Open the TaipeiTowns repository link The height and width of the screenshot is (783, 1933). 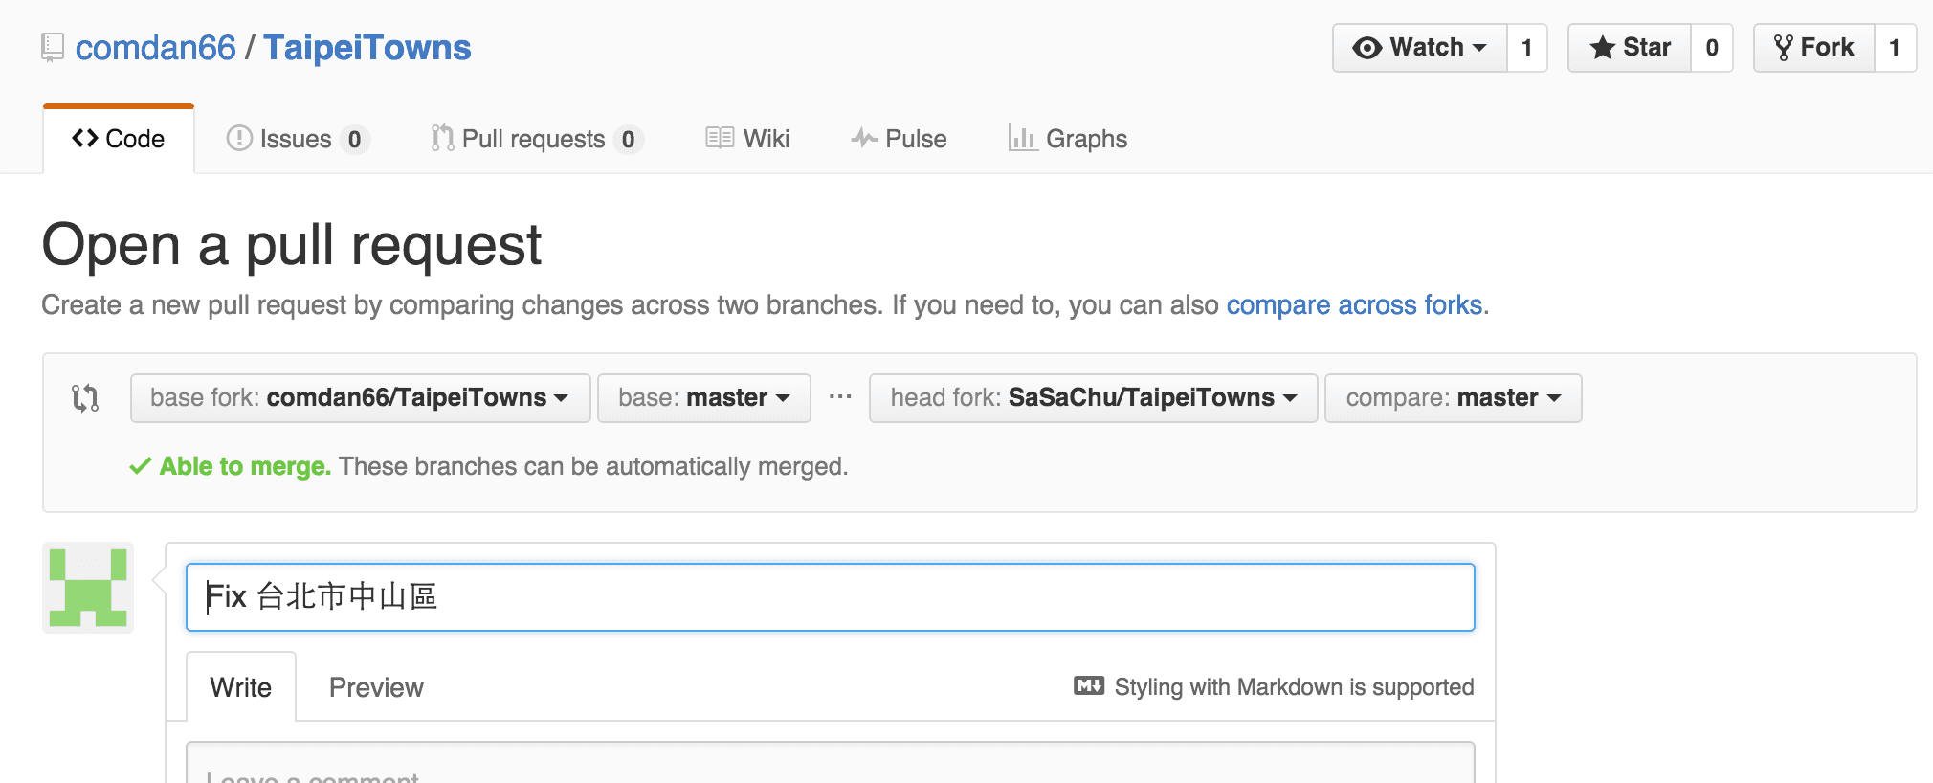(x=367, y=48)
